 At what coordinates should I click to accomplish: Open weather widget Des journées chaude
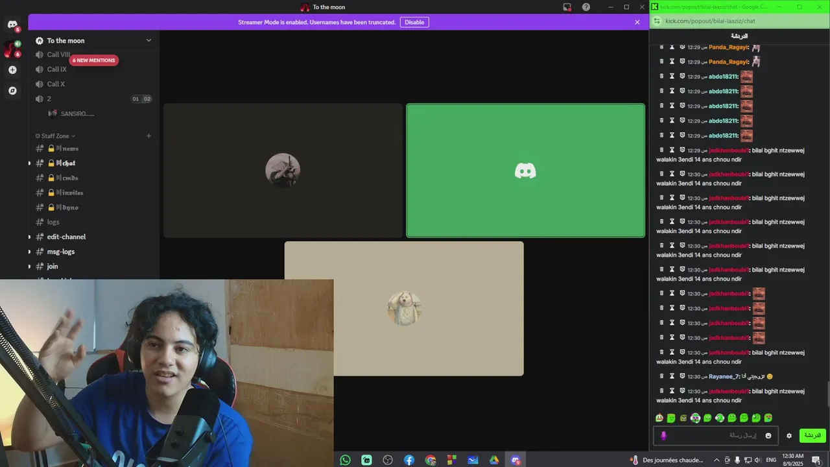click(665, 460)
